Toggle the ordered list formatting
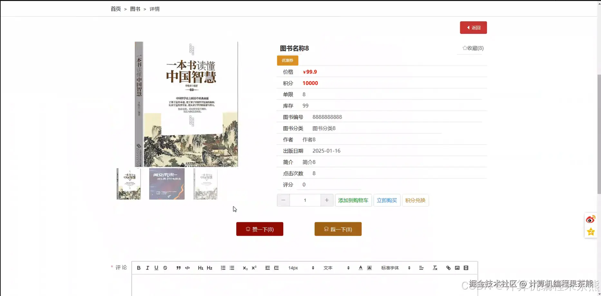Image resolution: width=601 pixels, height=296 pixels. (x=223, y=268)
